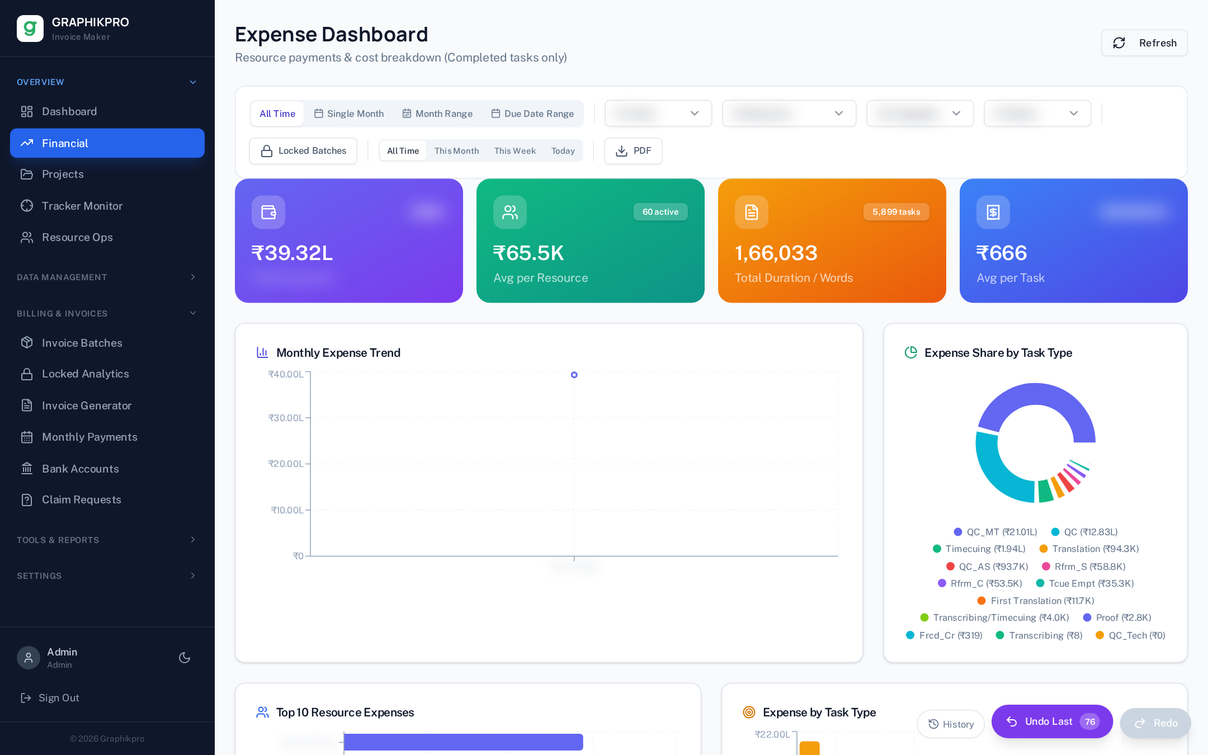Open Claim Requests
Screen dimensions: 1208x755
point(107,499)
